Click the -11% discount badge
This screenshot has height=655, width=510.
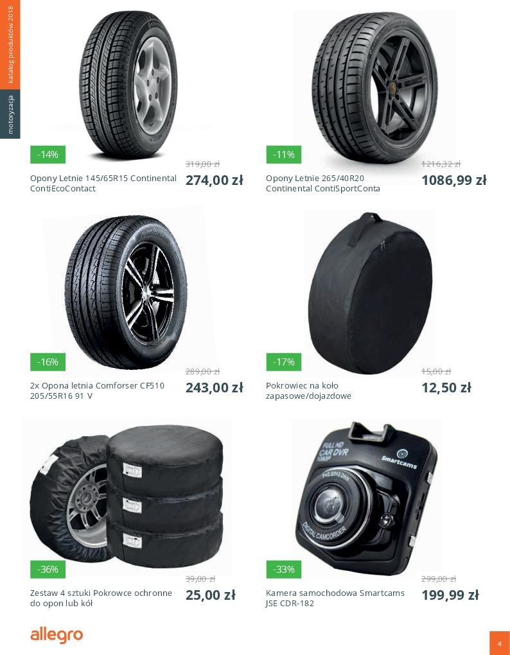284,155
